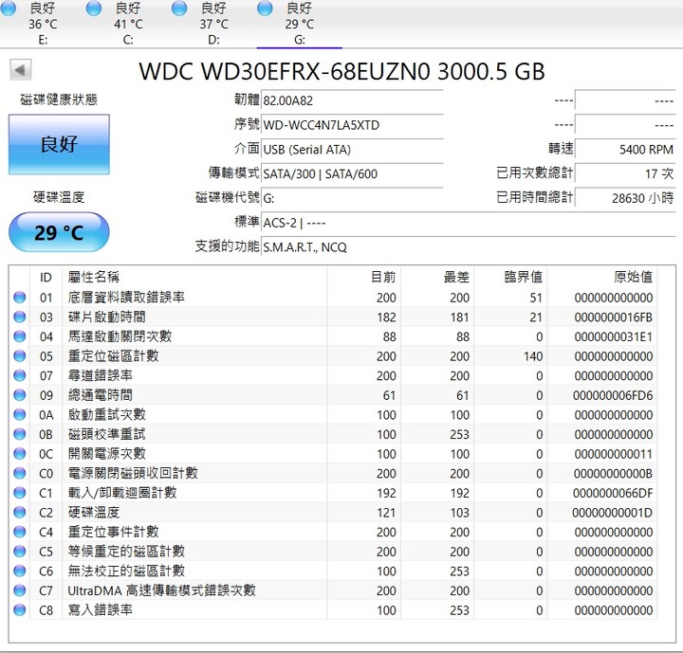Screen dimensions: 683x653
Task: Click status orb of row C7 UltraDMA
Action: click(20, 590)
